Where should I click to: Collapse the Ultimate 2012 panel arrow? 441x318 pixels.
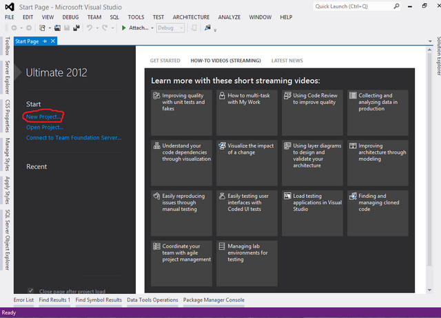[x=17, y=72]
